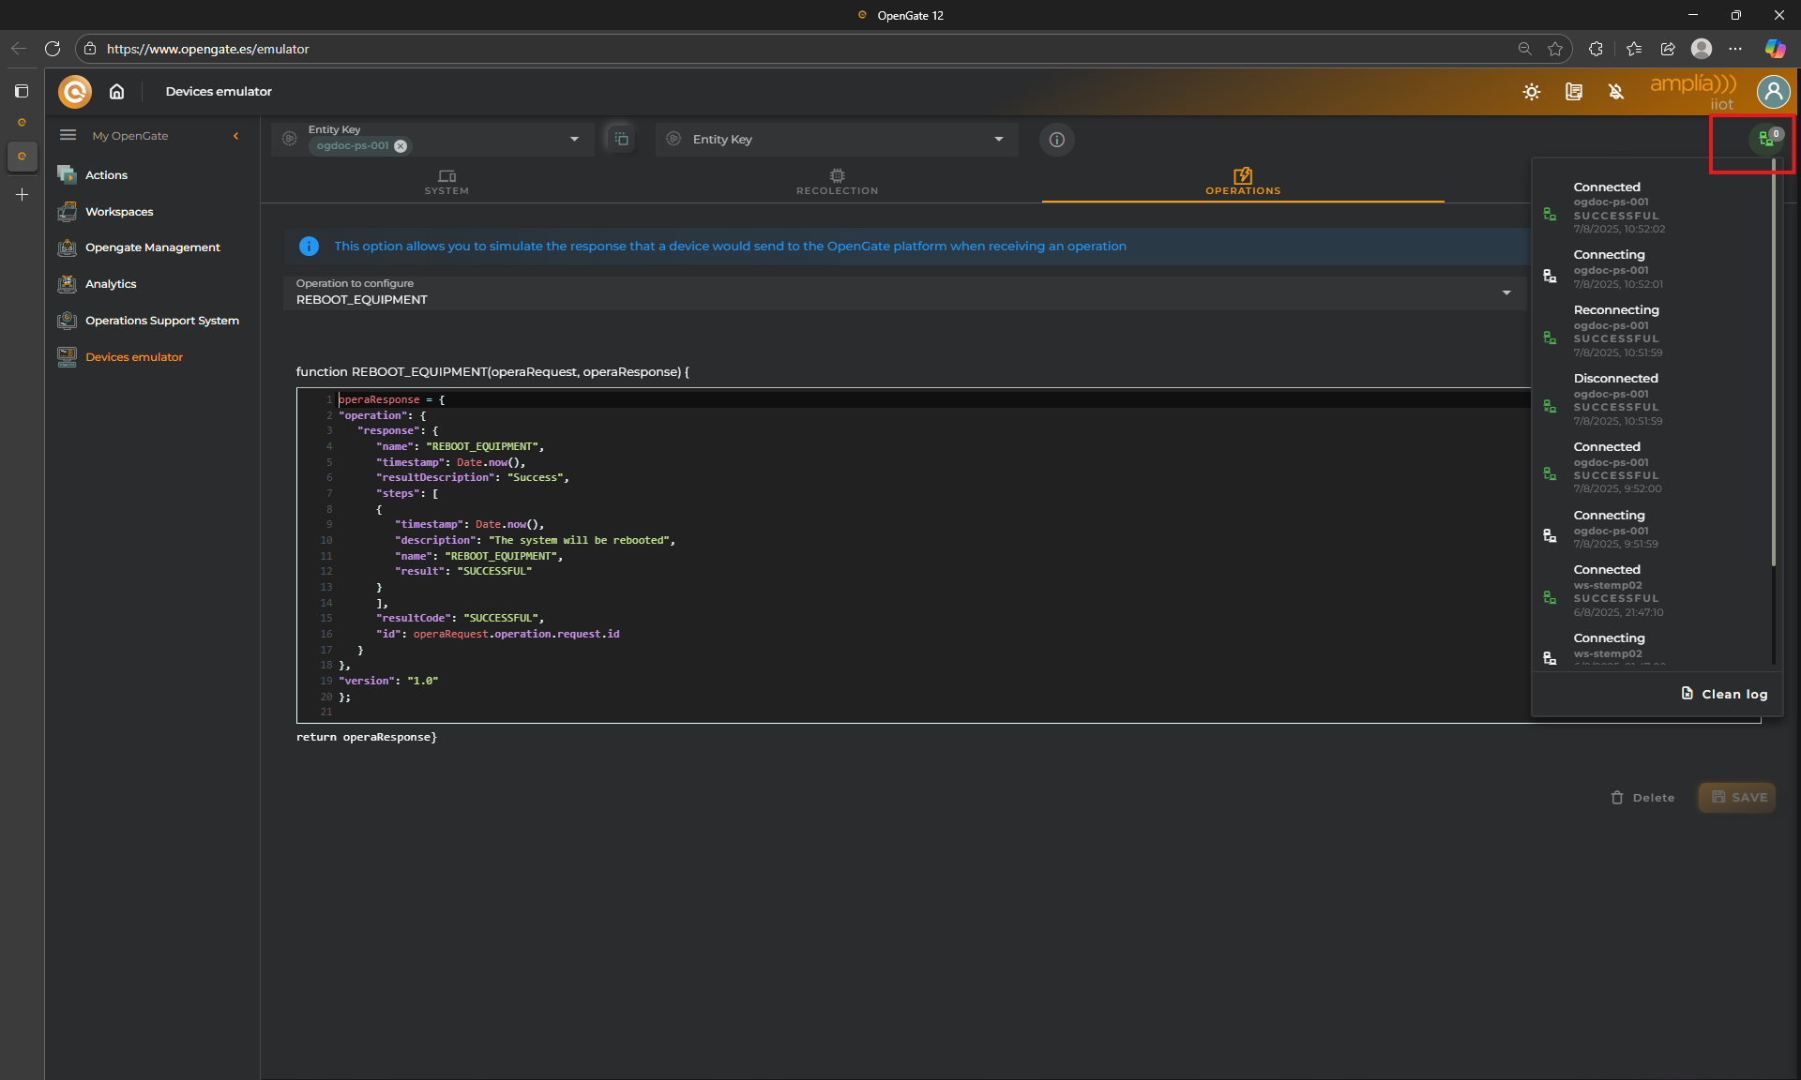Click the copy entity icon between the selectors
Viewport: 1801px width, 1080px height.
(x=621, y=139)
